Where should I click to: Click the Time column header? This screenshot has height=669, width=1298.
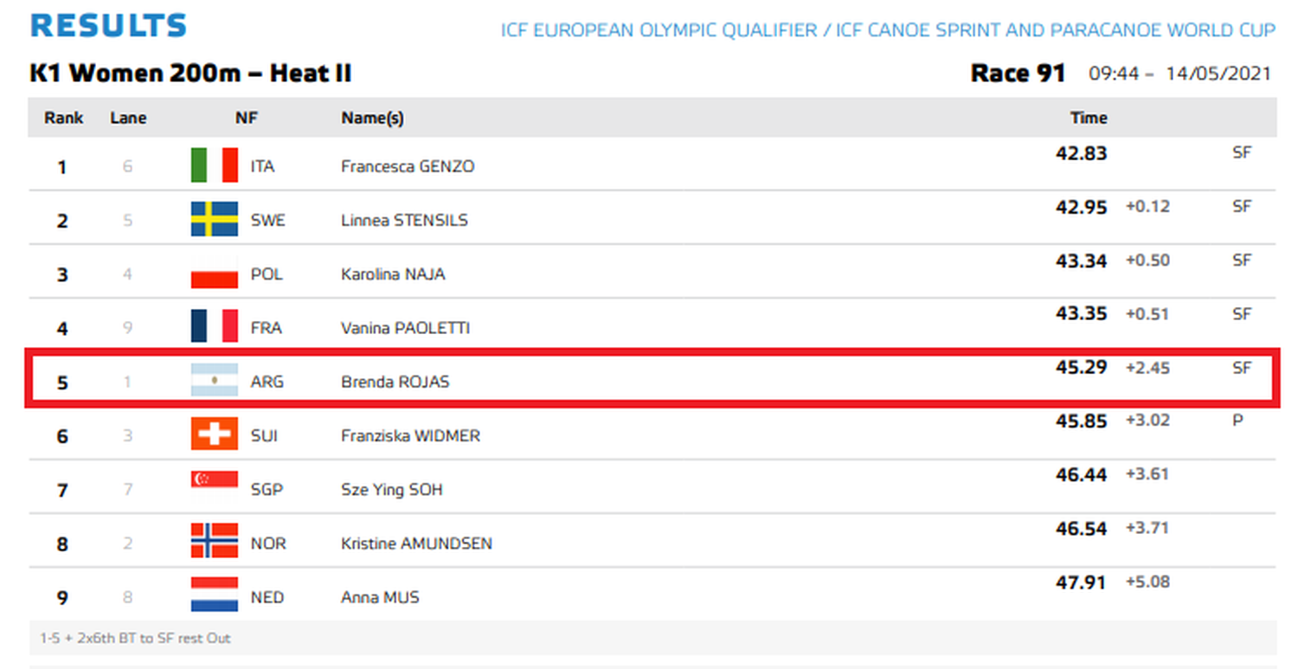(x=1089, y=118)
